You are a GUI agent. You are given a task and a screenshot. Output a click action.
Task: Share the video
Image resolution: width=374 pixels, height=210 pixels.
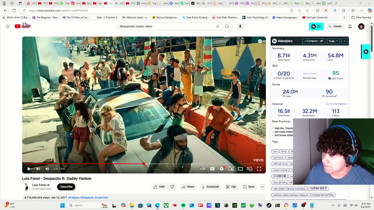[188, 187]
